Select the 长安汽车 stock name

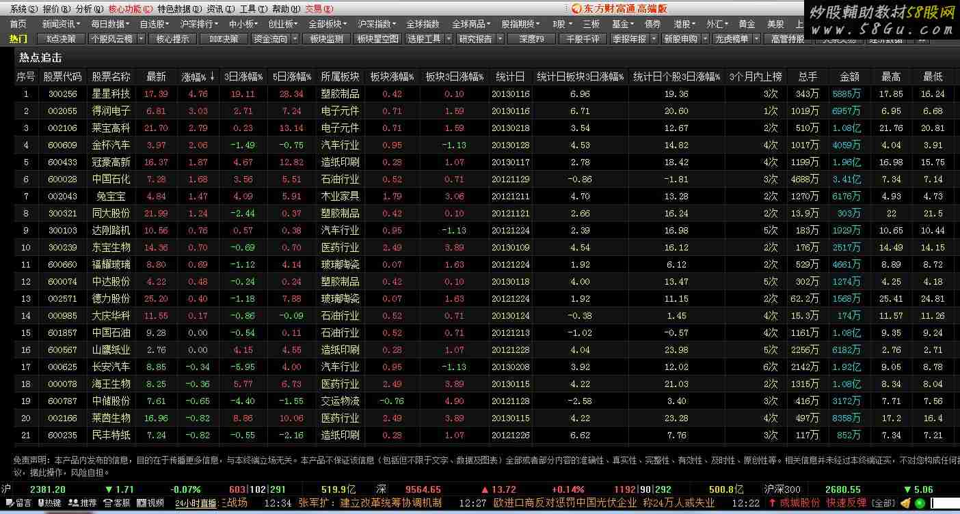click(111, 367)
